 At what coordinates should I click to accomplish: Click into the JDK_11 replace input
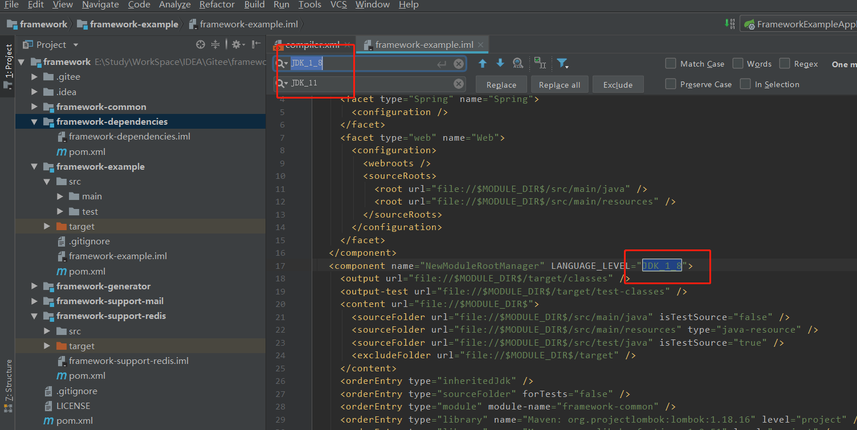tap(370, 84)
